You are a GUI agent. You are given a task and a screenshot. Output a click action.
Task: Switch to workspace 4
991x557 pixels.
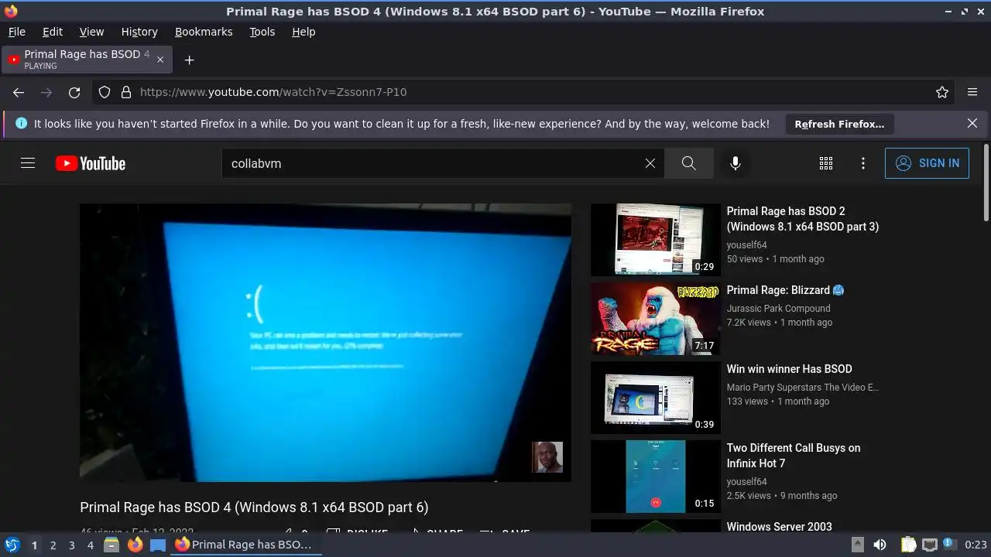90,545
